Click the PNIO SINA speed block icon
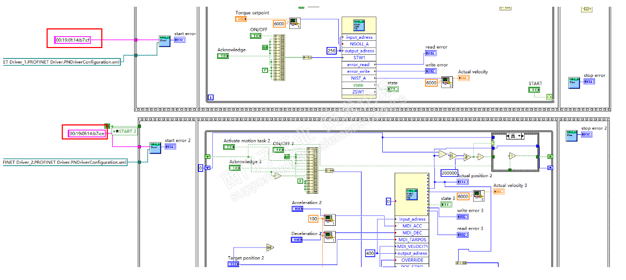The height and width of the screenshot is (280, 626). [x=358, y=26]
